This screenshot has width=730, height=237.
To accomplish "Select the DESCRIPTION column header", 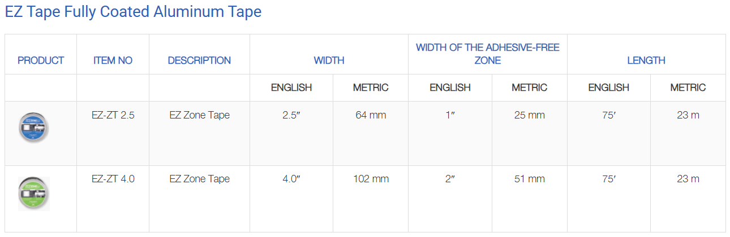I will pos(199,60).
